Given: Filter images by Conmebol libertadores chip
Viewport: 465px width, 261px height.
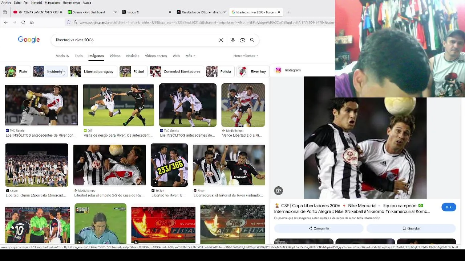Looking at the screenshot, I should click(177, 72).
